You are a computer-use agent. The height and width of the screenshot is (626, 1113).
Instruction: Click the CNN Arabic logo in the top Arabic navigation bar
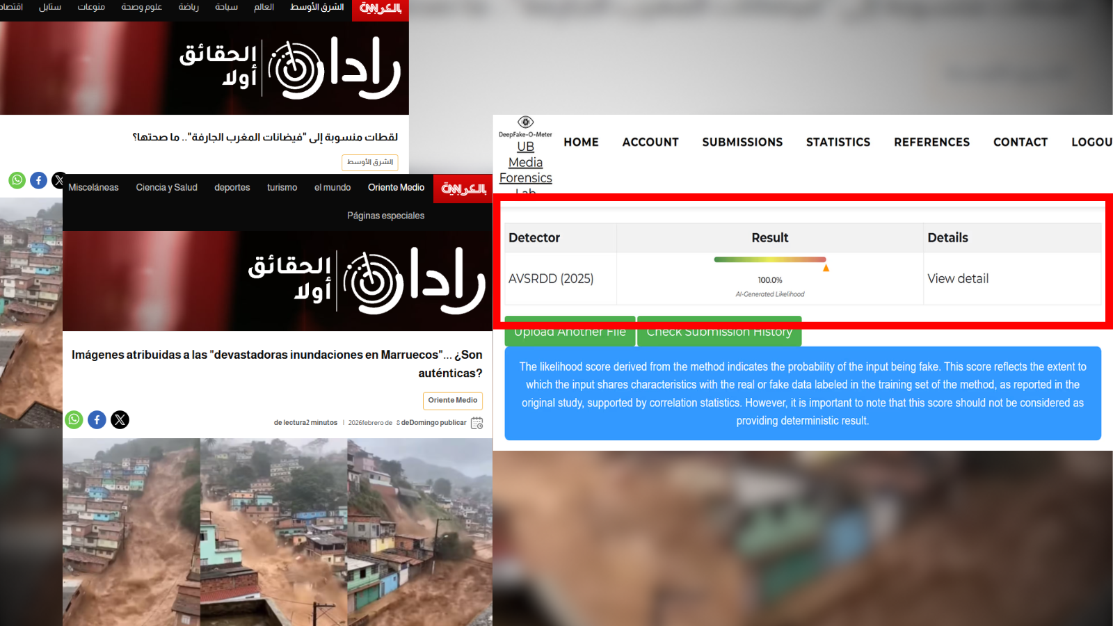(x=380, y=9)
